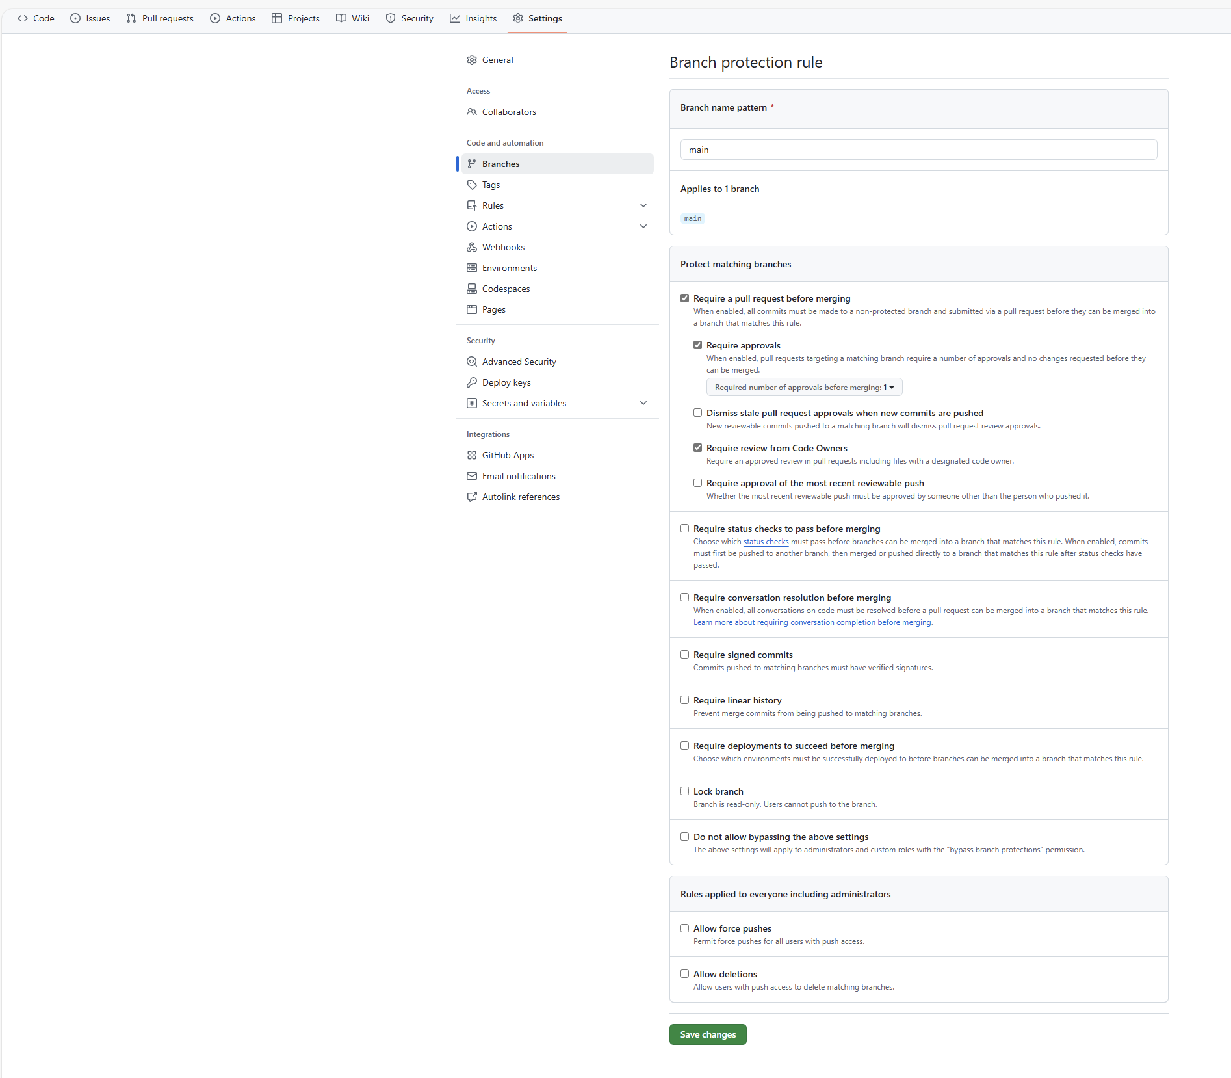Viewport: 1231px width, 1078px height.
Task: Click the GitHub Apps grid icon
Action: (x=472, y=455)
